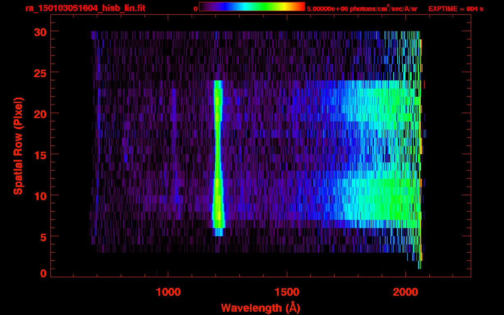Image resolution: width=504 pixels, height=315 pixels.
Task: Click the 5.00000e+06 photons colorbar maximum label
Action: [x=362, y=9]
